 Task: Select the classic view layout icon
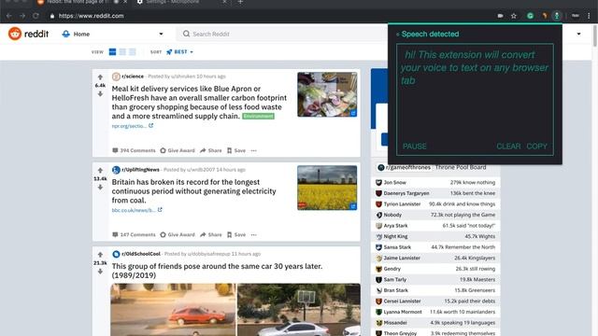pos(122,52)
